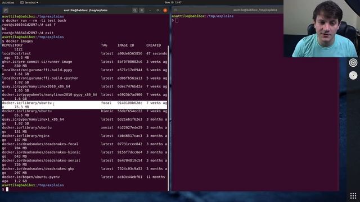The image size is (360, 202).
Task: Select 'docker.io/deadsnakes/deadsnakes-xenial' text
Action: 41,161
